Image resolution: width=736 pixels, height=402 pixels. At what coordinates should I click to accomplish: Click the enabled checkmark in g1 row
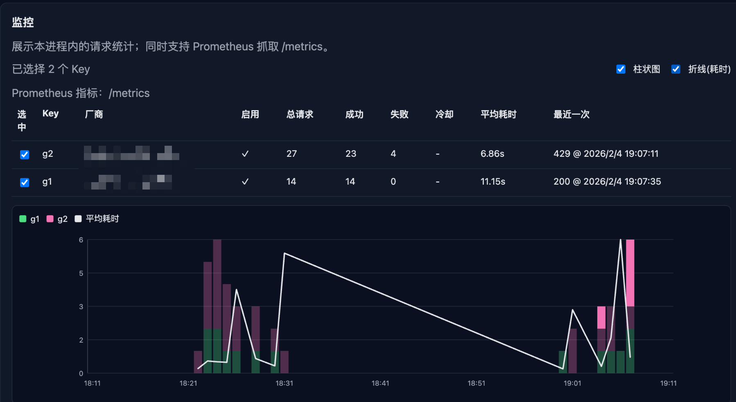coord(245,182)
